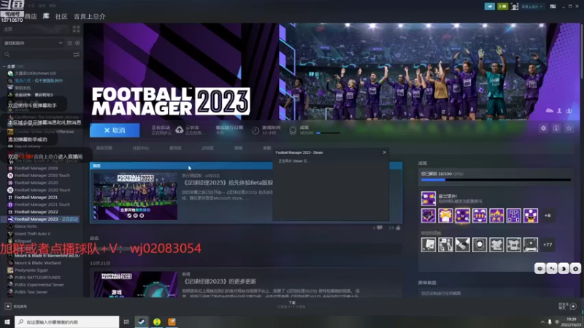Viewport: 584px width, 328px height.
Task: Close the Football Manager 2023 - Steam dialog
Action: pyautogui.click(x=385, y=152)
